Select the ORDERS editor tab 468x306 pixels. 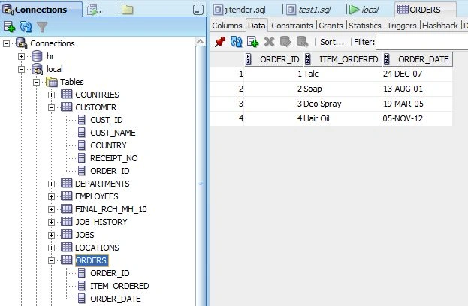tap(424, 10)
